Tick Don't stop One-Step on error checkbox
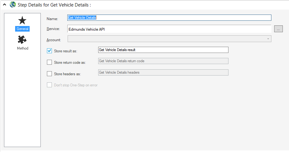289x152 pixels. pos(49,85)
